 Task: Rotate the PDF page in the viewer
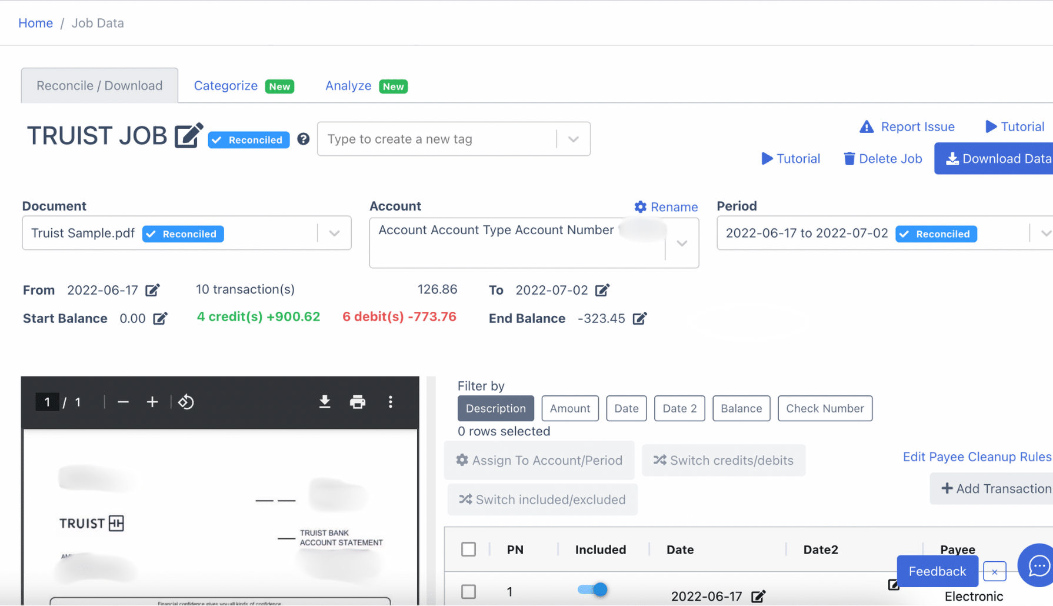click(x=186, y=402)
